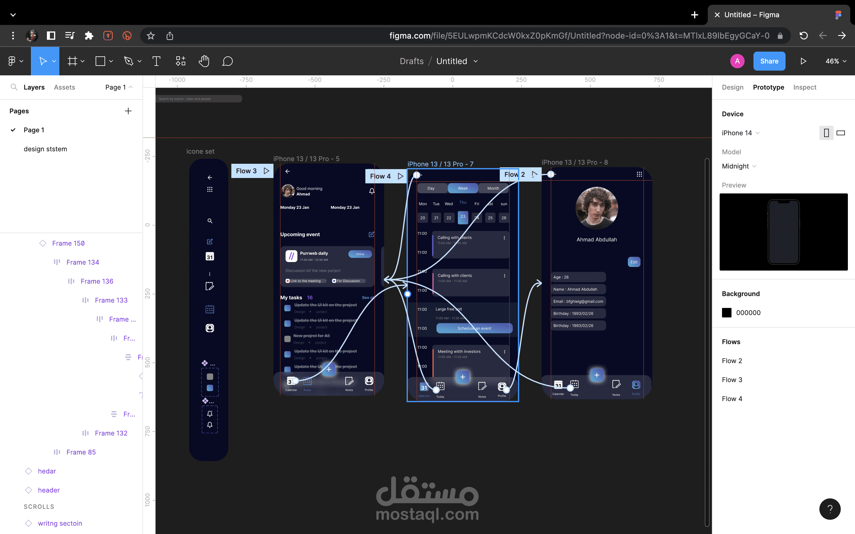Click the blue Share button
This screenshot has height=534, width=855.
pyautogui.click(x=769, y=61)
